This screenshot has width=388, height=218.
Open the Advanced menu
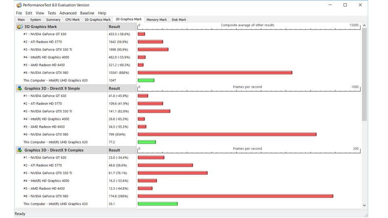(x=68, y=13)
